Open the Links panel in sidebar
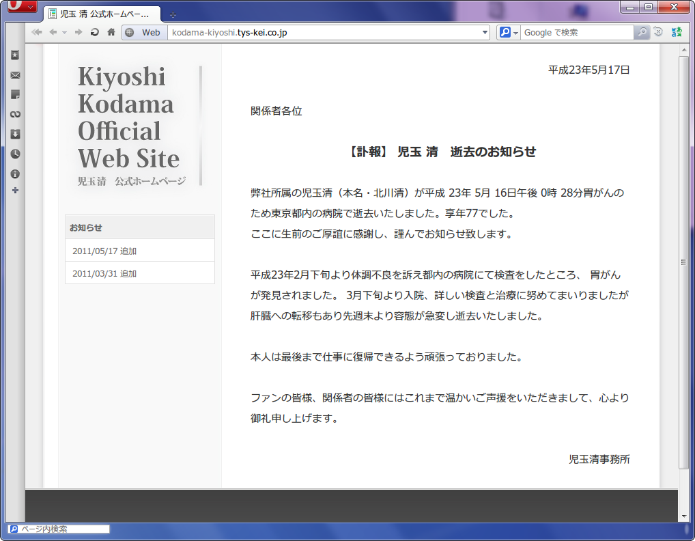Screen dimensions: 695x541 (x=15, y=114)
